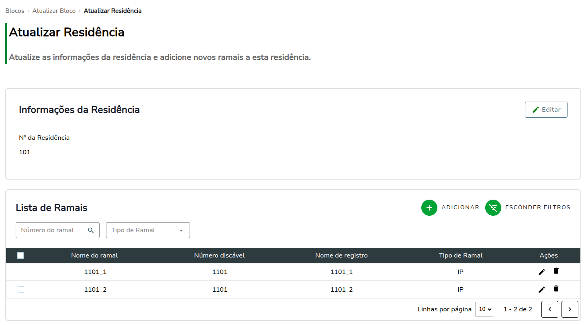Click the Esconder Filtros filter icon

point(493,208)
